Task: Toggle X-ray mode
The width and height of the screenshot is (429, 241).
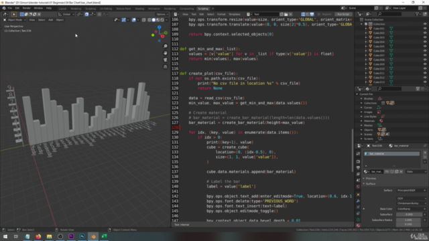Action: (143, 19)
